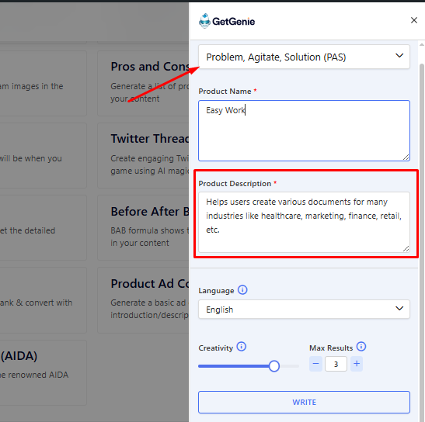Screen dimensions: 425x422
Task: Click the Max Results info icon
Action: tap(361, 347)
